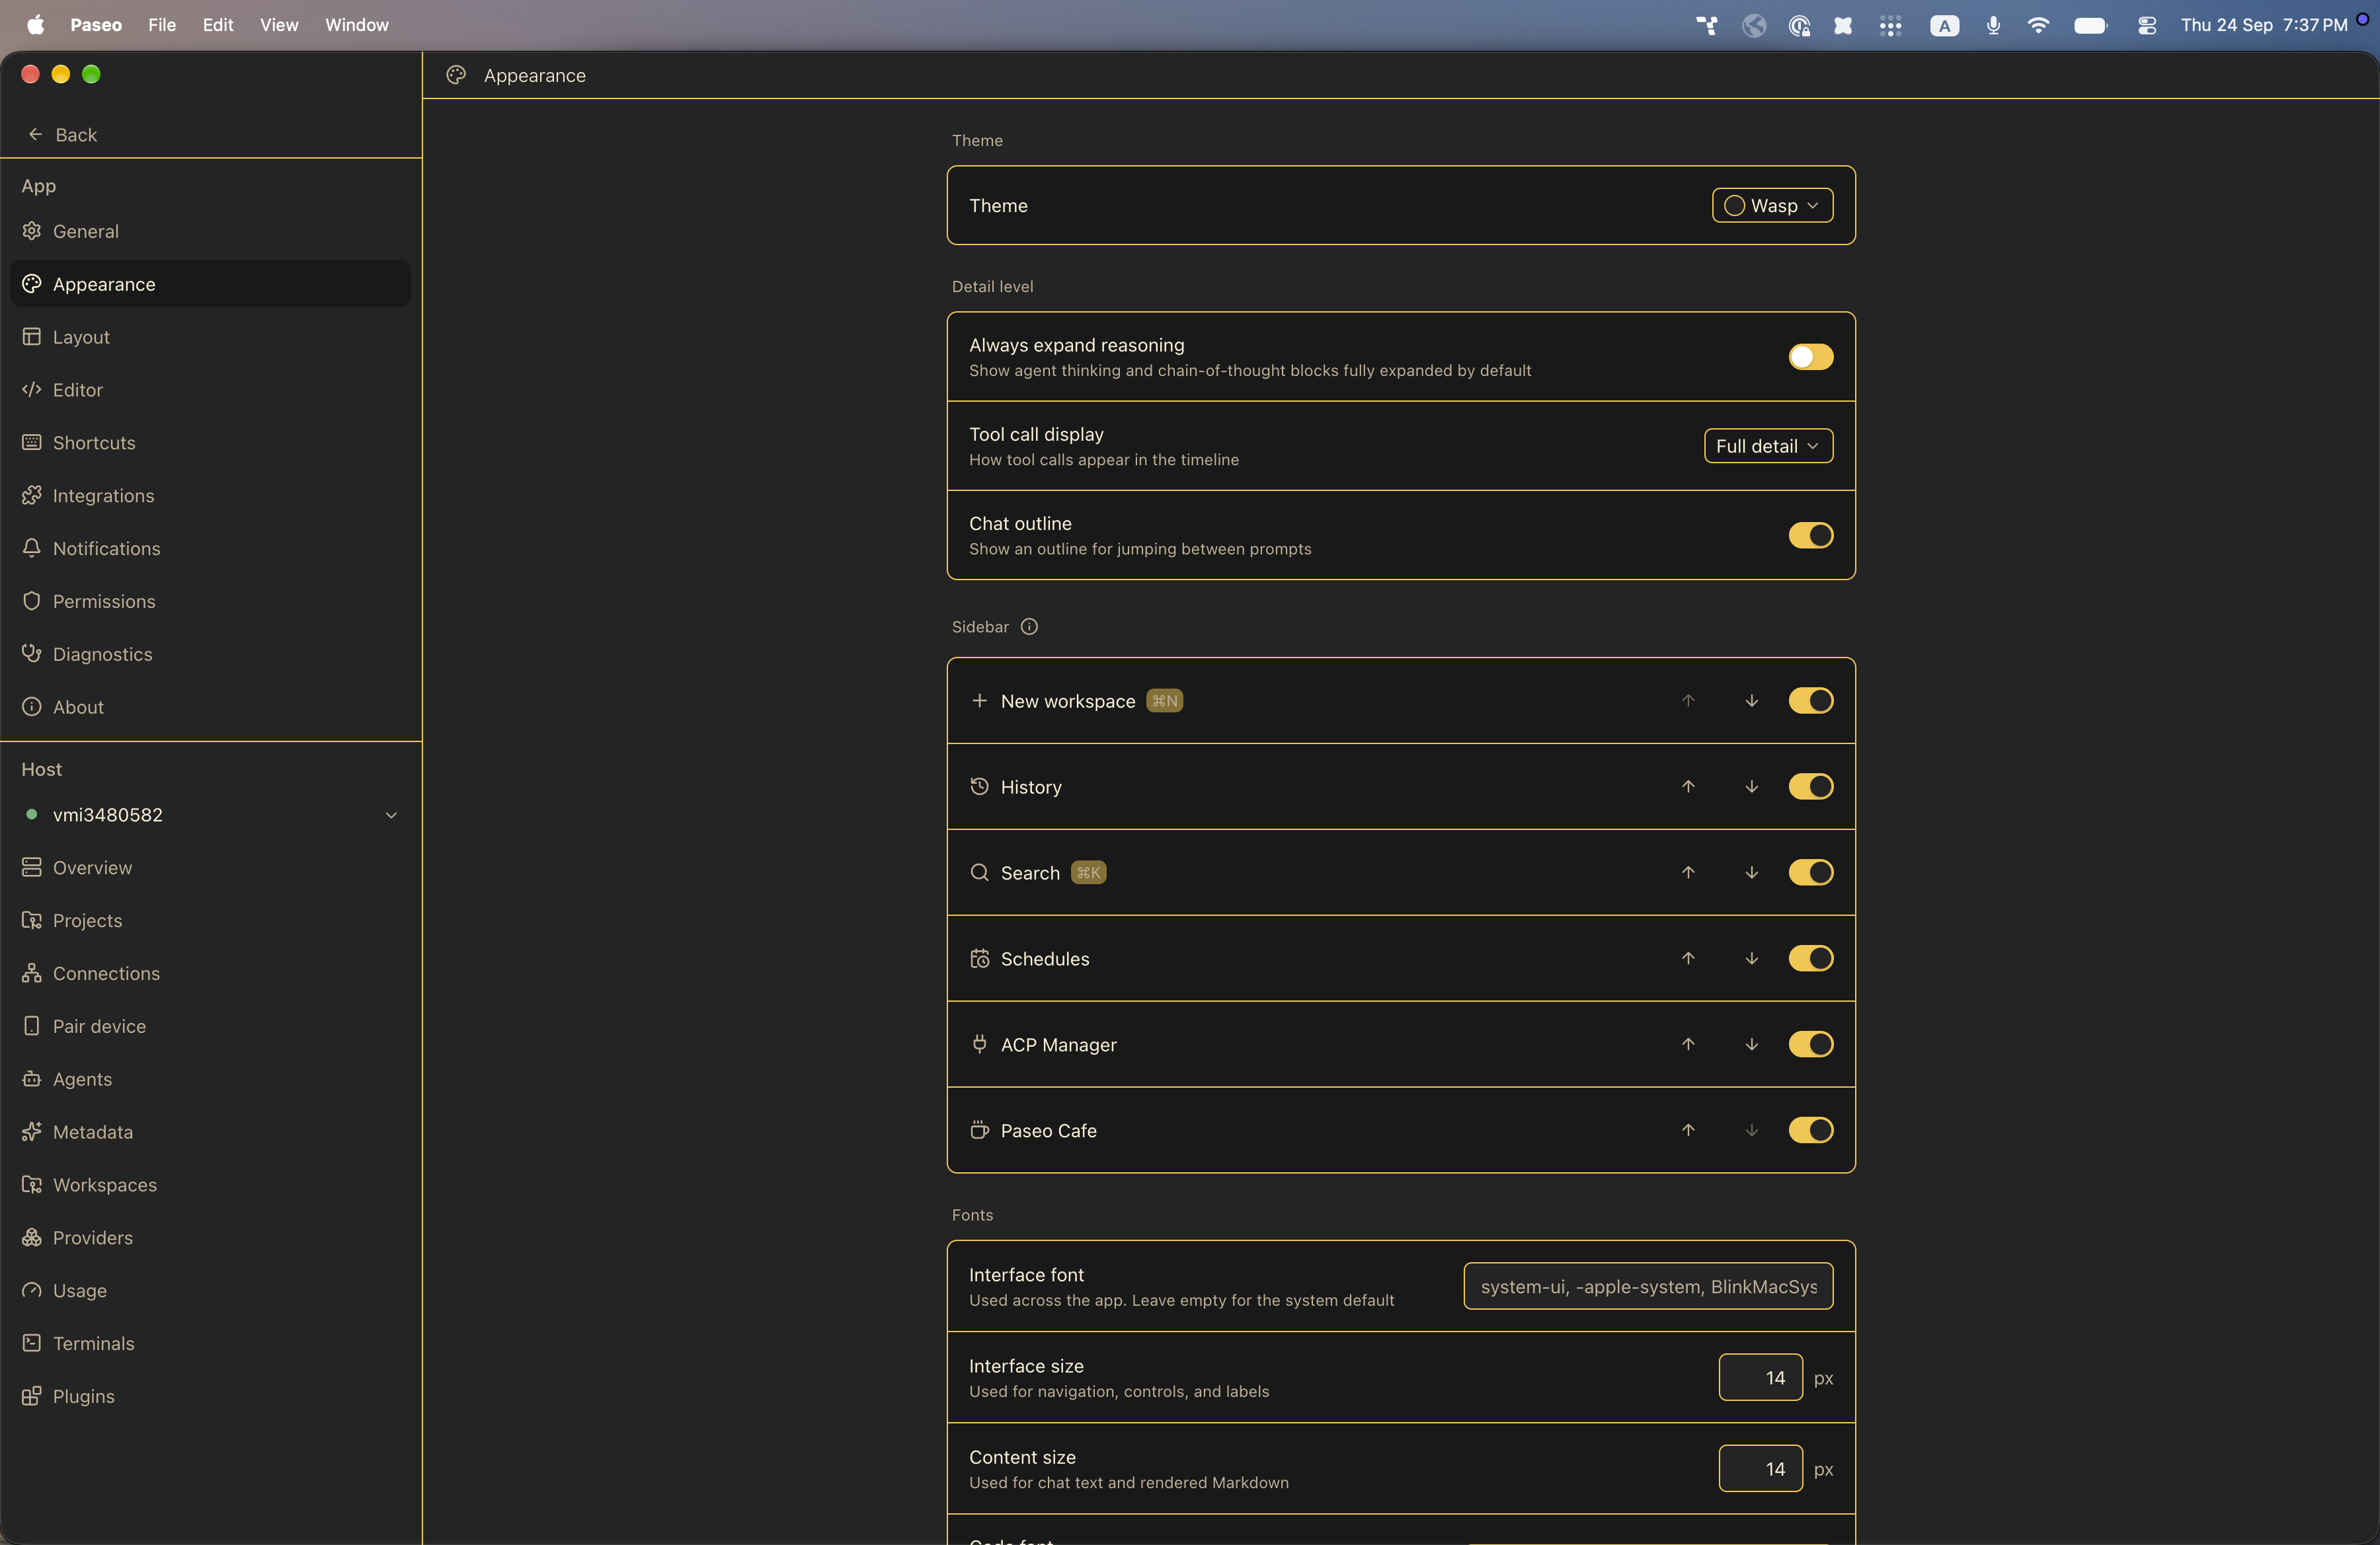Move New workspace row down with arrow
The image size is (2380, 1545).
click(1751, 700)
